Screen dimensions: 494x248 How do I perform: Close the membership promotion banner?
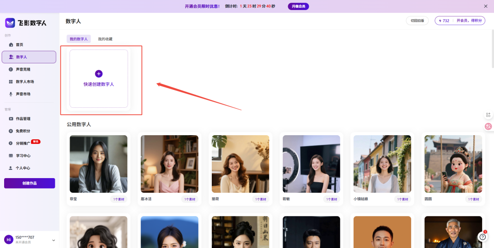click(485, 6)
